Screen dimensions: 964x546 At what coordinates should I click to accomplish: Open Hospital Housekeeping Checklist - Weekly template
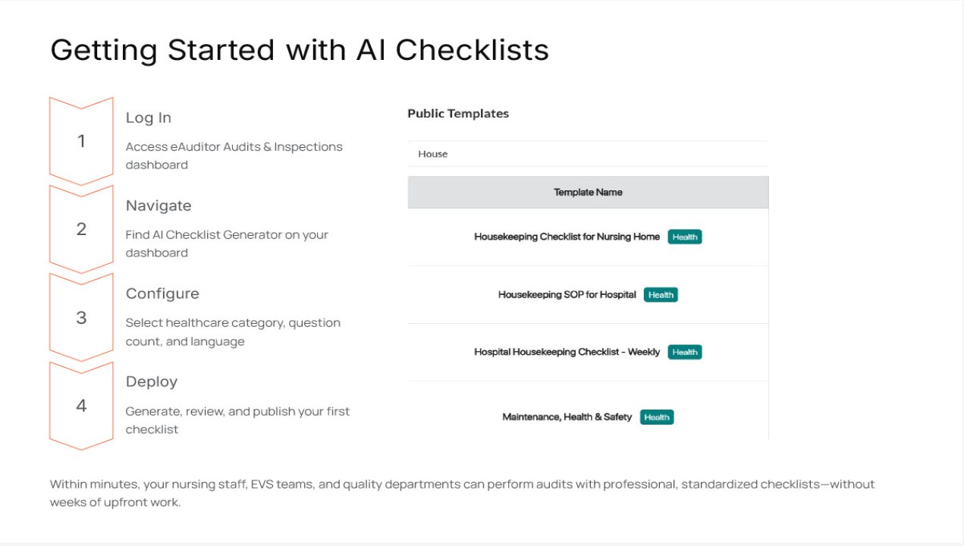point(567,352)
